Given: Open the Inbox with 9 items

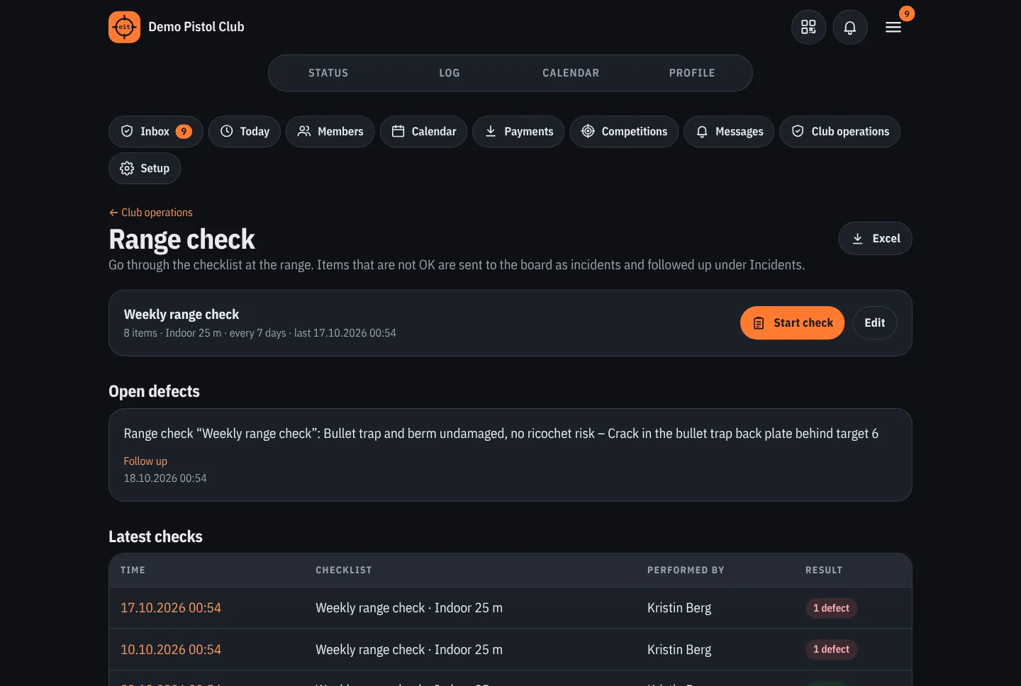Looking at the screenshot, I should pyautogui.click(x=156, y=132).
